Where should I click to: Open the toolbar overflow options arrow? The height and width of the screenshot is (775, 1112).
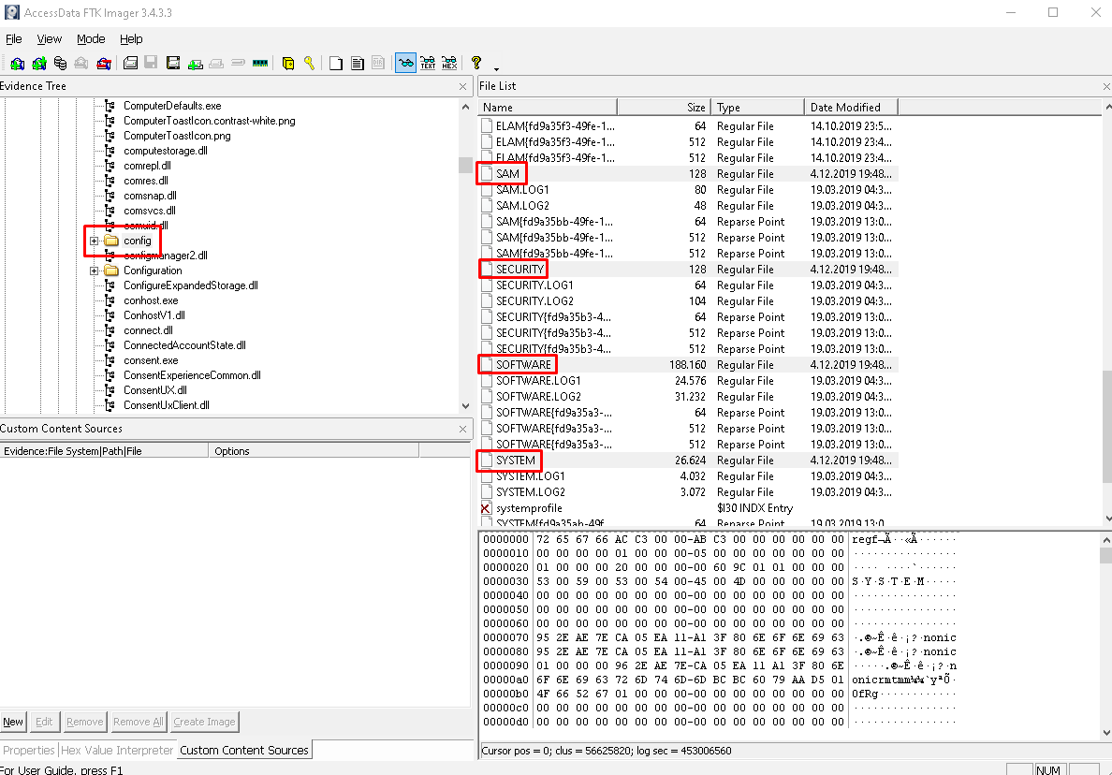(496, 68)
